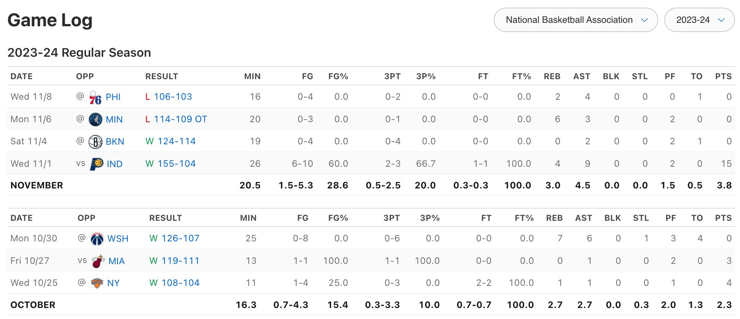This screenshot has height=319, width=740.
Task: Click the Indiana Pacers team logo
Action: pyautogui.click(x=97, y=164)
